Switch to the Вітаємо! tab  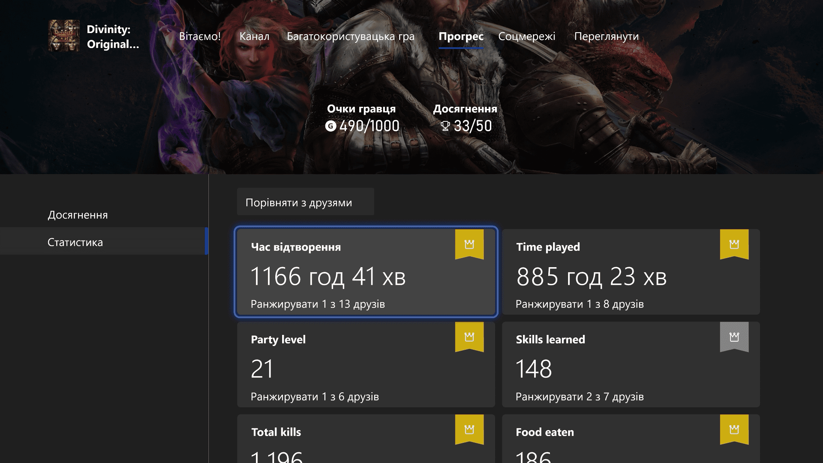(200, 36)
